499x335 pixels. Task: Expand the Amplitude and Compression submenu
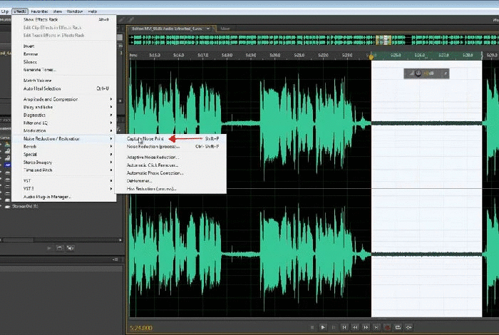[50, 99]
